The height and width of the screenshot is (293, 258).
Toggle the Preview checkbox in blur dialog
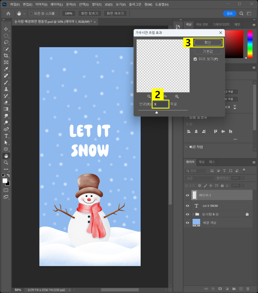coord(195,59)
